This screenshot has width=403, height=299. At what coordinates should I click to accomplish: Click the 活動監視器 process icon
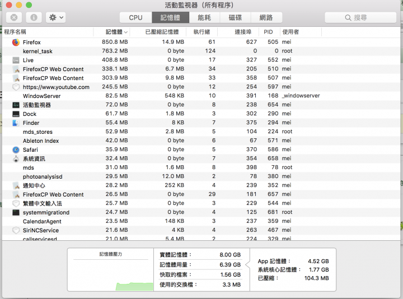coord(16,105)
